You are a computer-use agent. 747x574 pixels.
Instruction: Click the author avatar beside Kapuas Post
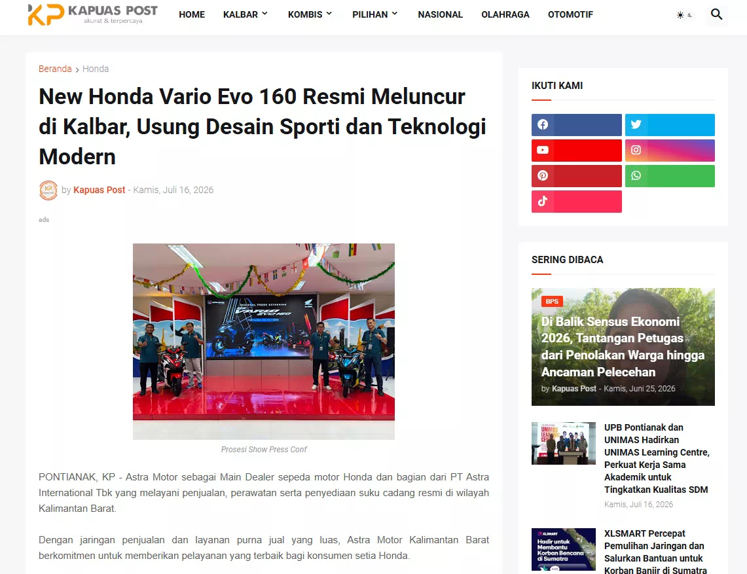[x=48, y=190]
